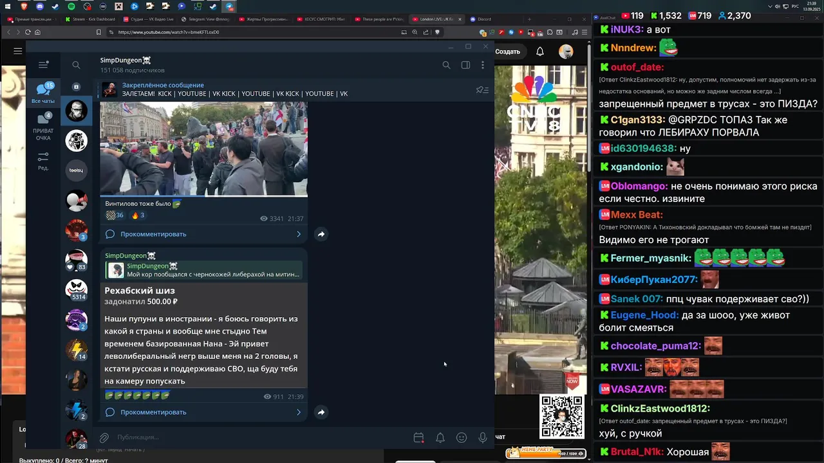Open YouTube notifications bell
Screen dimensions: 824x463
click(x=540, y=51)
